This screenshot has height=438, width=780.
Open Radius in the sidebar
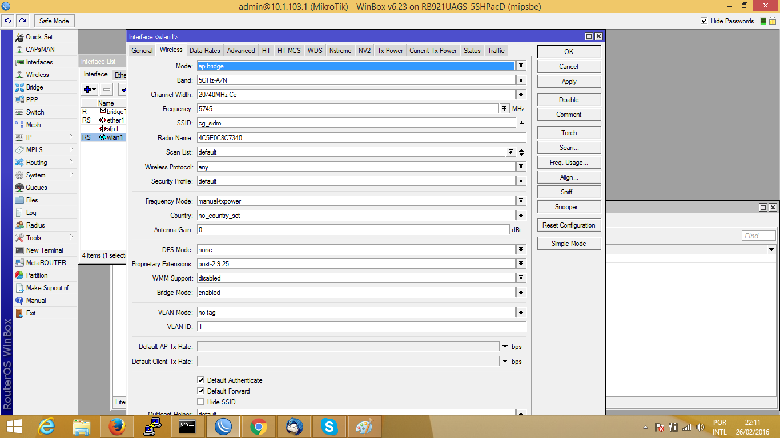pyautogui.click(x=35, y=225)
